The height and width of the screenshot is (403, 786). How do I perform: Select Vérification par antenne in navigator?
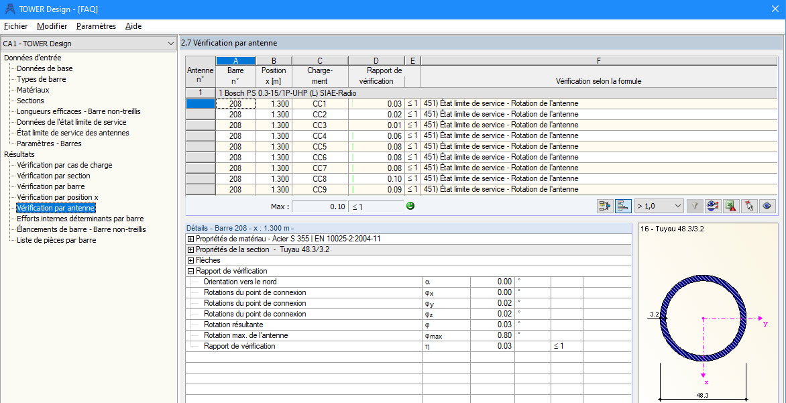56,207
